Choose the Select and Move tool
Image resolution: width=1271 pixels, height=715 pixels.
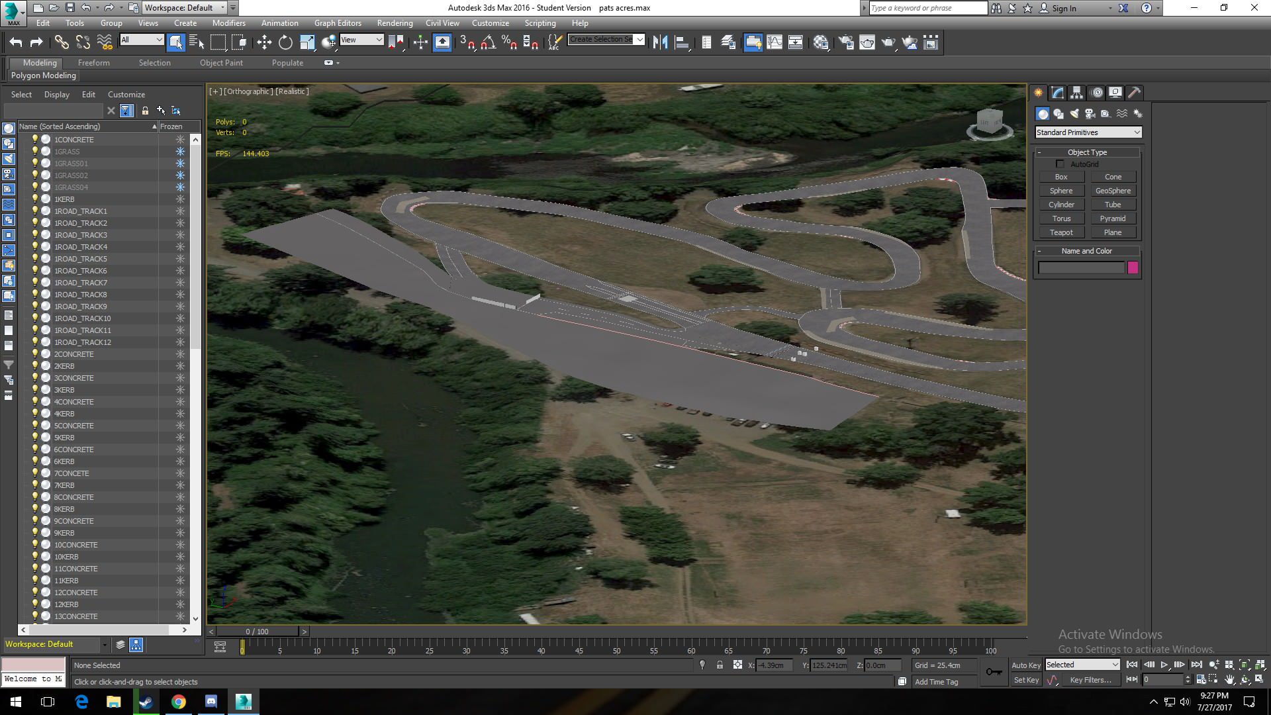point(264,42)
